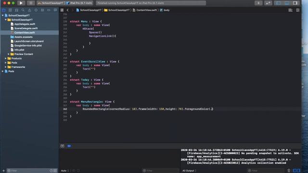Open the All Output console dropdown
The height and width of the screenshot is (173, 308).
(x=189, y=171)
